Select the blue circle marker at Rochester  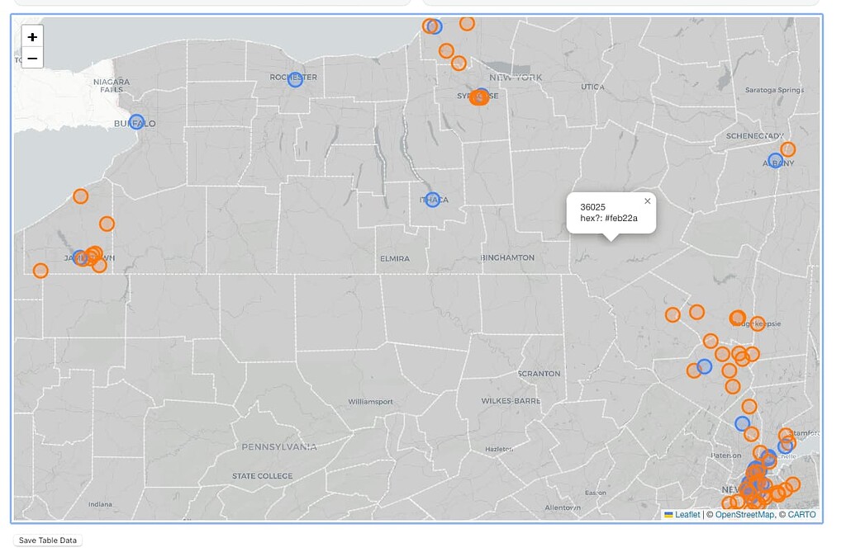[x=295, y=78]
